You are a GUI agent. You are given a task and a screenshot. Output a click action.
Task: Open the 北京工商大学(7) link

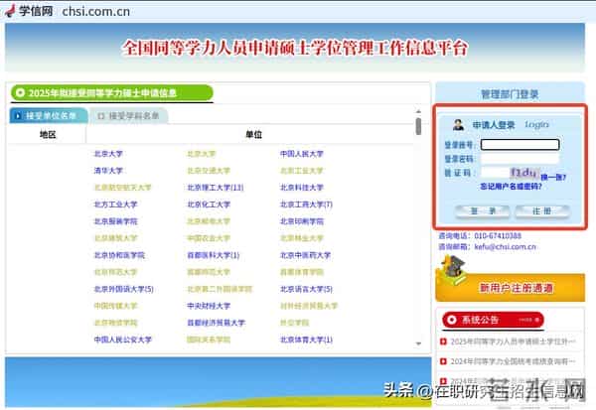click(306, 205)
